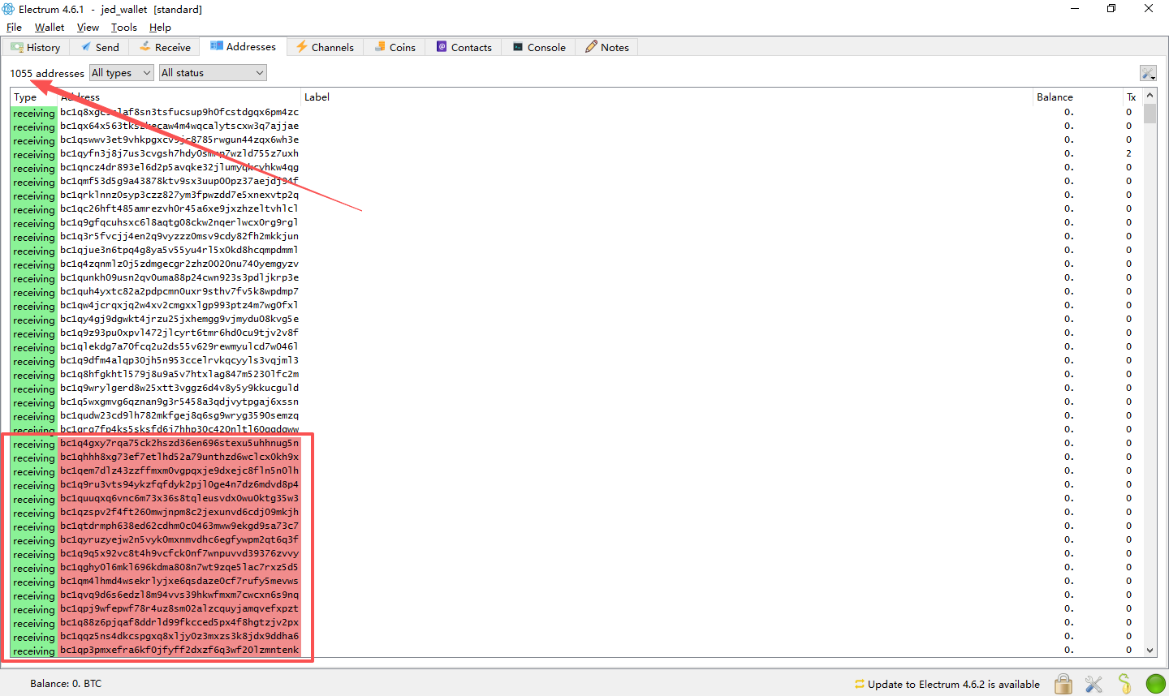This screenshot has height=696, width=1169.
Task: Select address starting bc1q8hfgkhtl579
Action: (179, 374)
